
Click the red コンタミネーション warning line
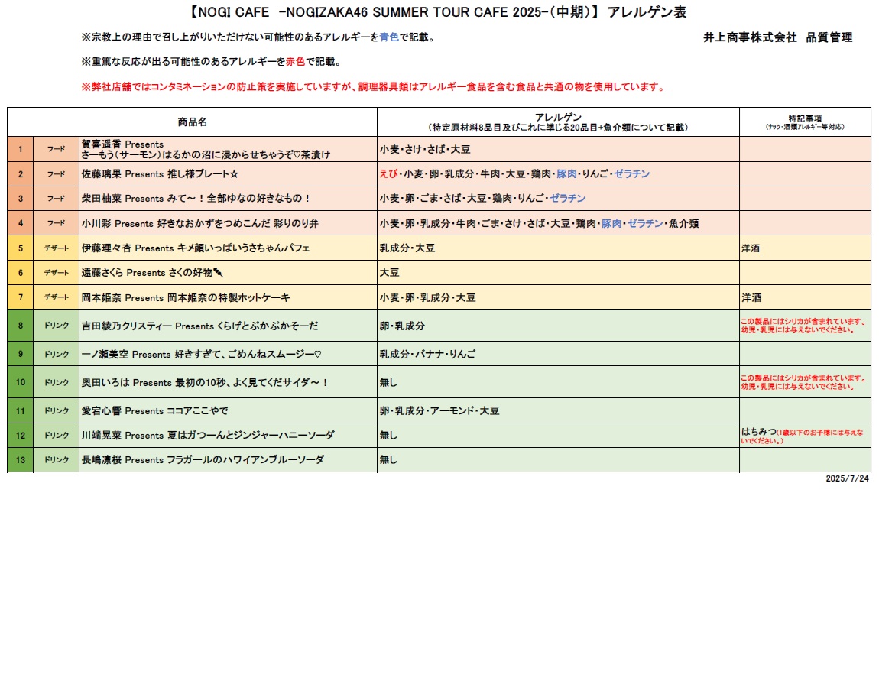[x=374, y=87]
